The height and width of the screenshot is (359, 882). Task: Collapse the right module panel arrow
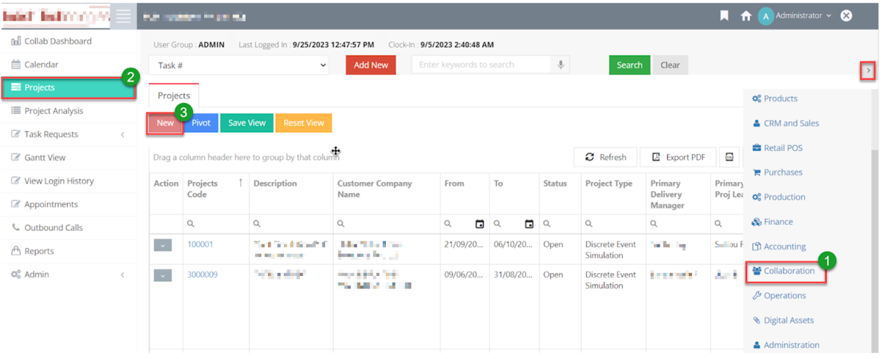[x=868, y=70]
